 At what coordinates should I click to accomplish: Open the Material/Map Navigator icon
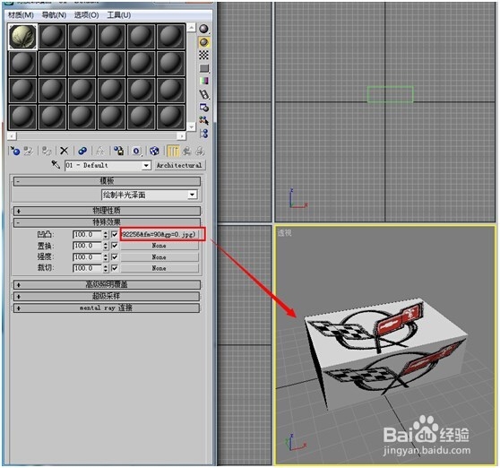pos(203,134)
